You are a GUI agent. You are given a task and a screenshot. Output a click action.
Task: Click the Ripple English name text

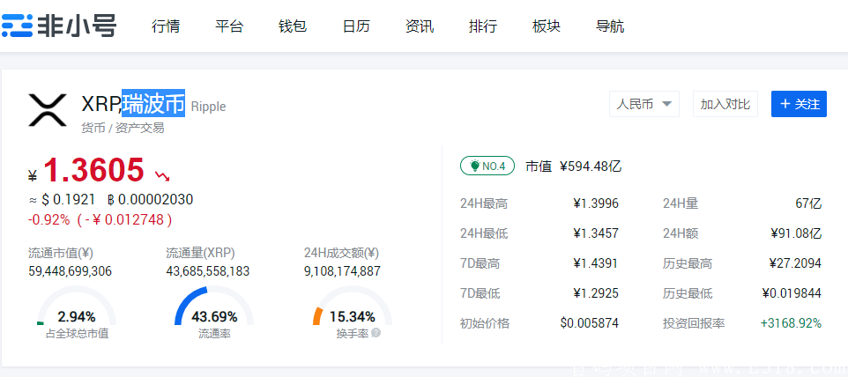click(x=208, y=107)
